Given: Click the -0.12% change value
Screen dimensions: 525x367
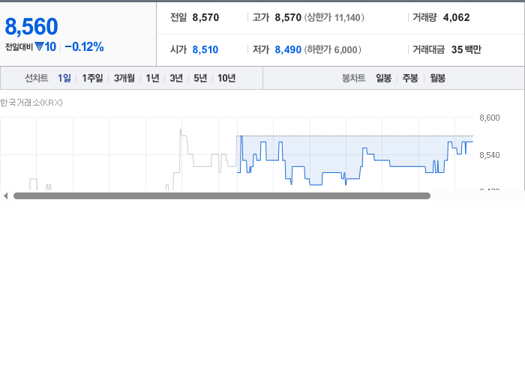Looking at the screenshot, I should pos(84,46).
